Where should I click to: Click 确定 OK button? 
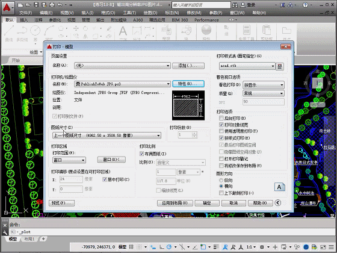point(207,203)
